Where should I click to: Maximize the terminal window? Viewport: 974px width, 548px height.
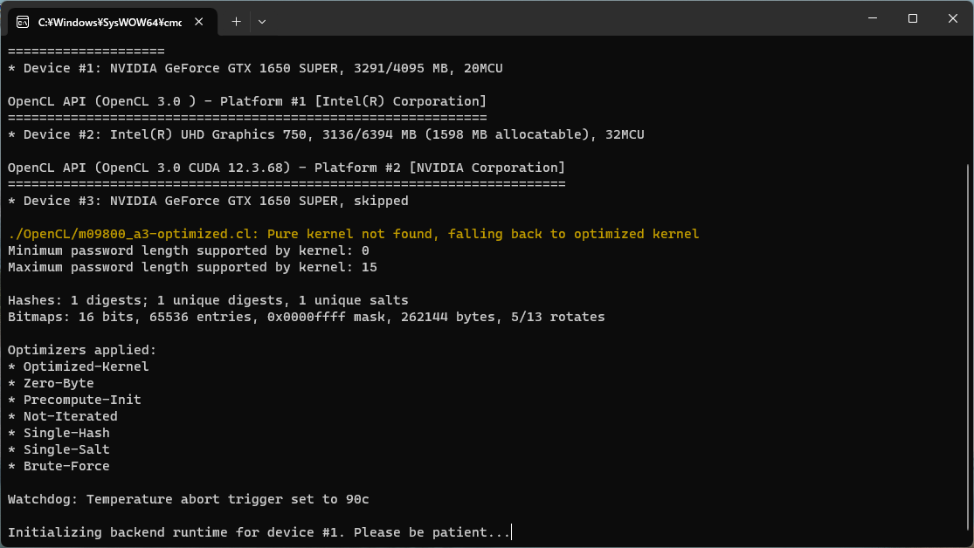(912, 18)
